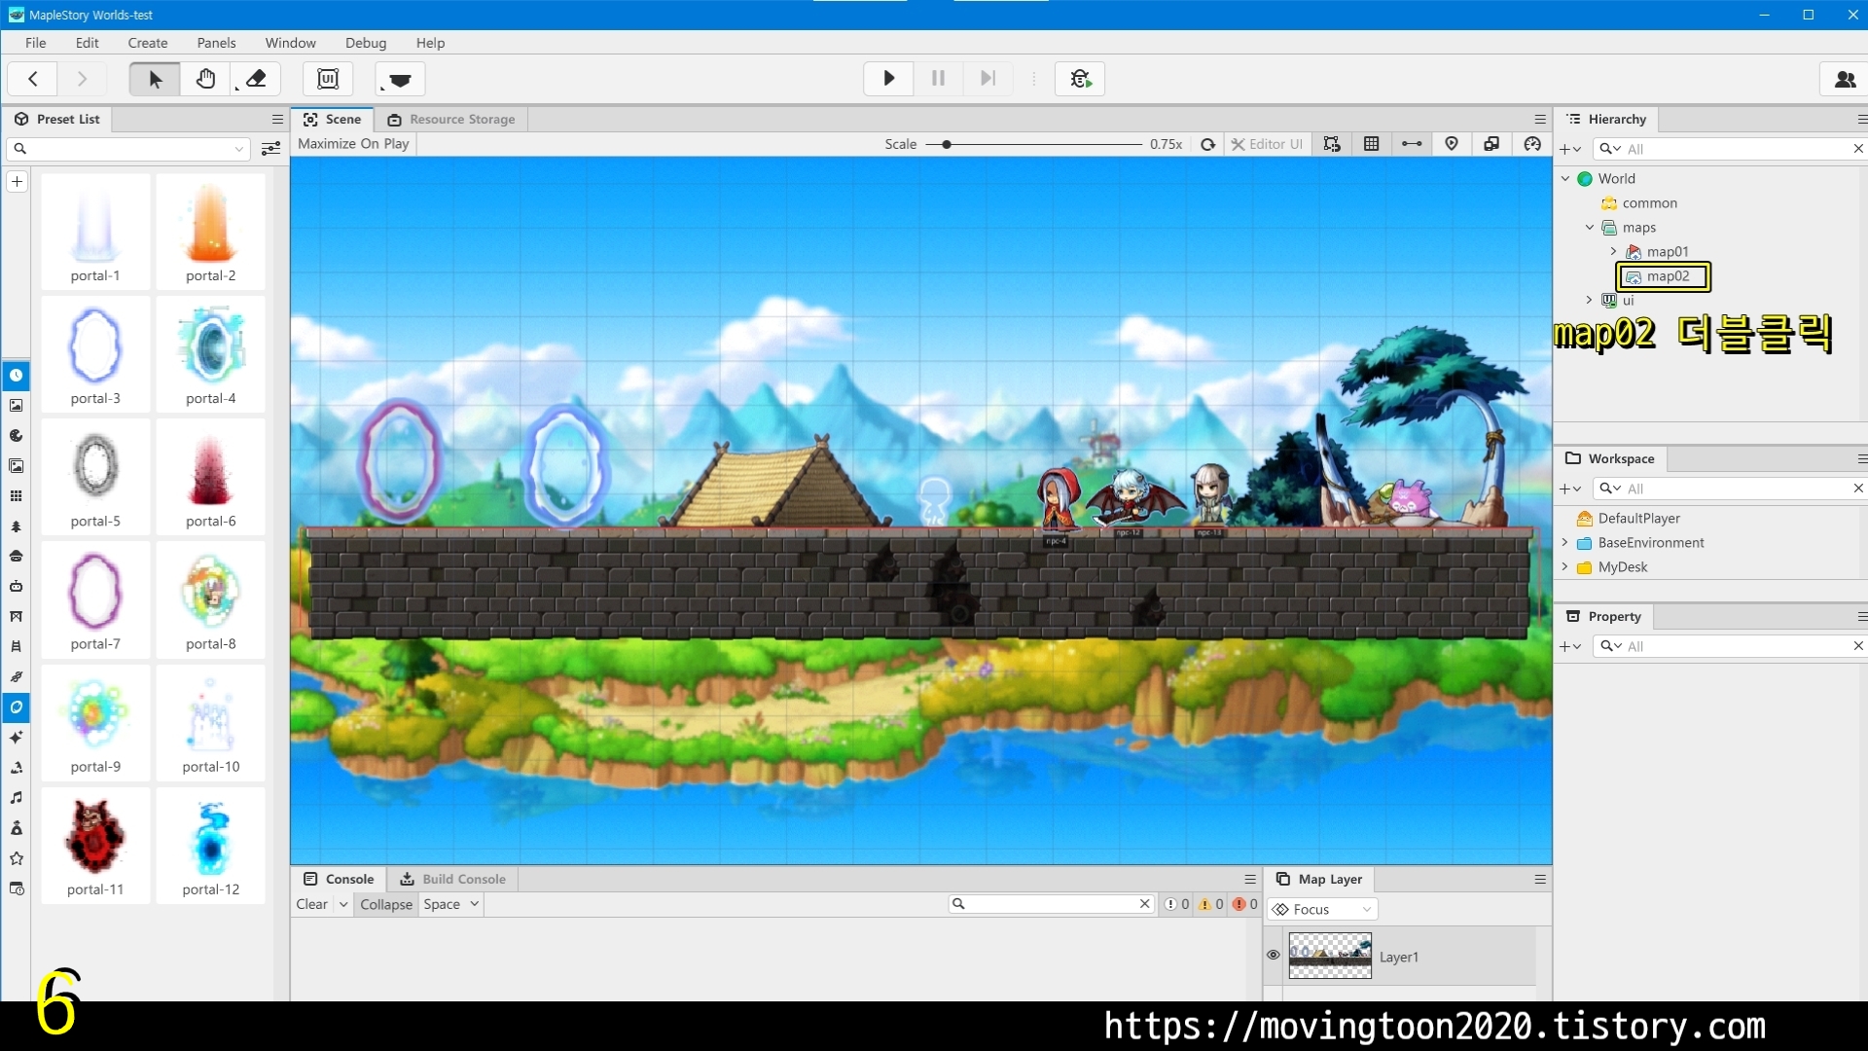Select the Layer1 thumbnail
Viewport: 1868px width, 1051px height.
tap(1330, 956)
